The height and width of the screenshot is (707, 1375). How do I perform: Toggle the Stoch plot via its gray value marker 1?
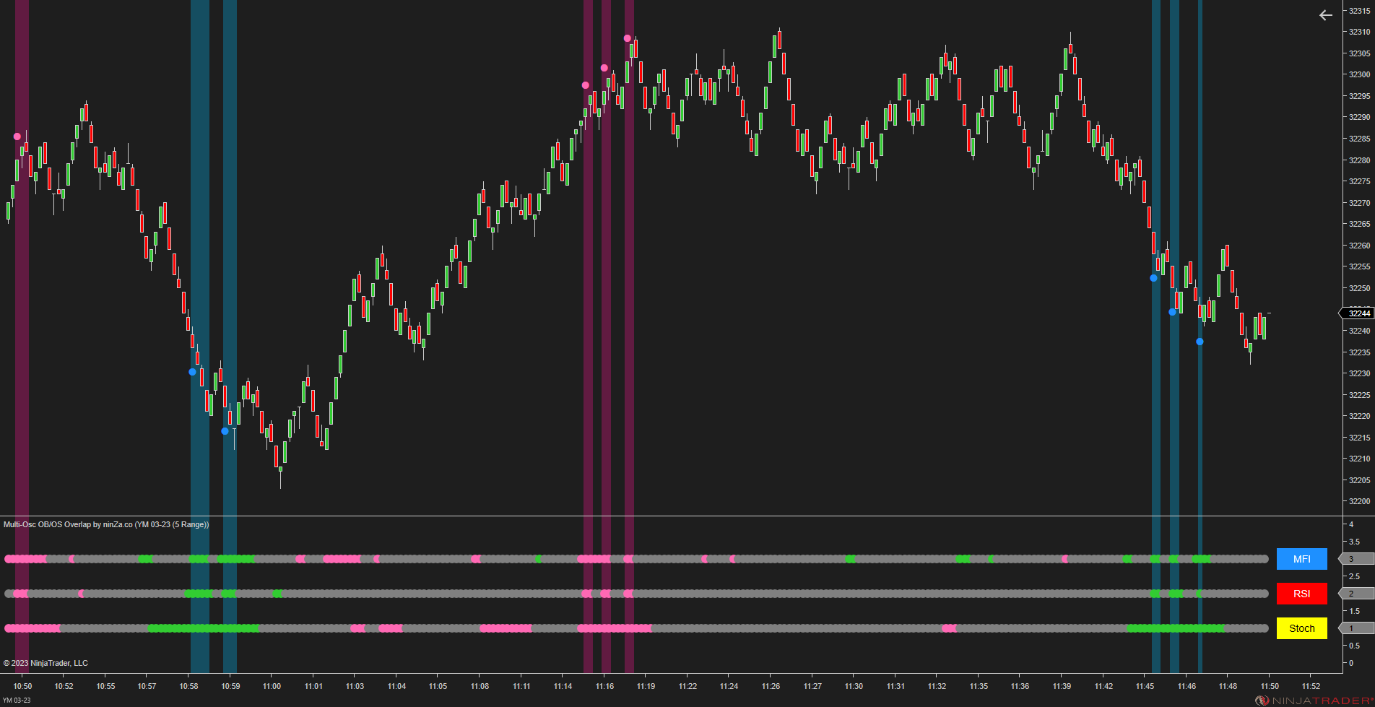pos(1352,628)
